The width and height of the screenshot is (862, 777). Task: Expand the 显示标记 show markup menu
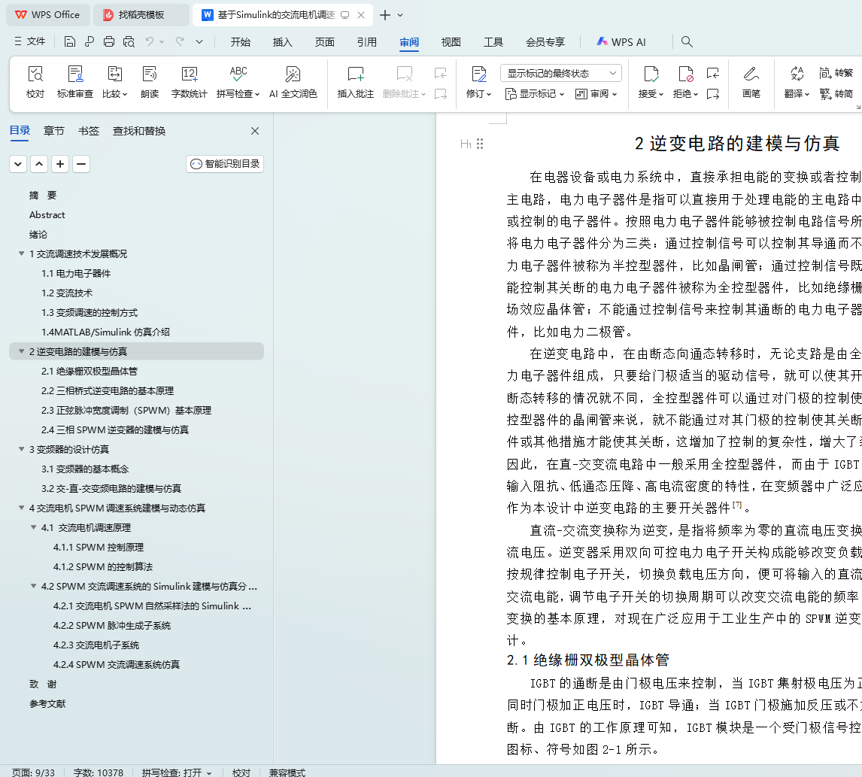pos(535,94)
